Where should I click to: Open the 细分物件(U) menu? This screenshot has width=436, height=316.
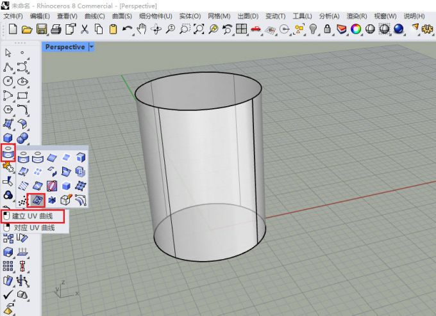click(x=156, y=17)
